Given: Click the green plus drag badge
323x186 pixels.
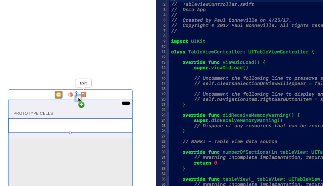Looking at the screenshot, I should 81,105.
